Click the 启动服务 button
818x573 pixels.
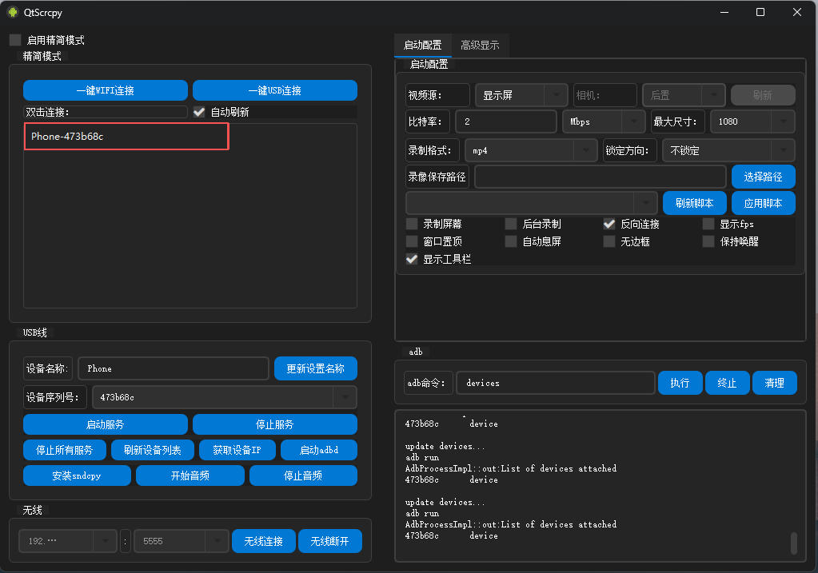click(106, 424)
